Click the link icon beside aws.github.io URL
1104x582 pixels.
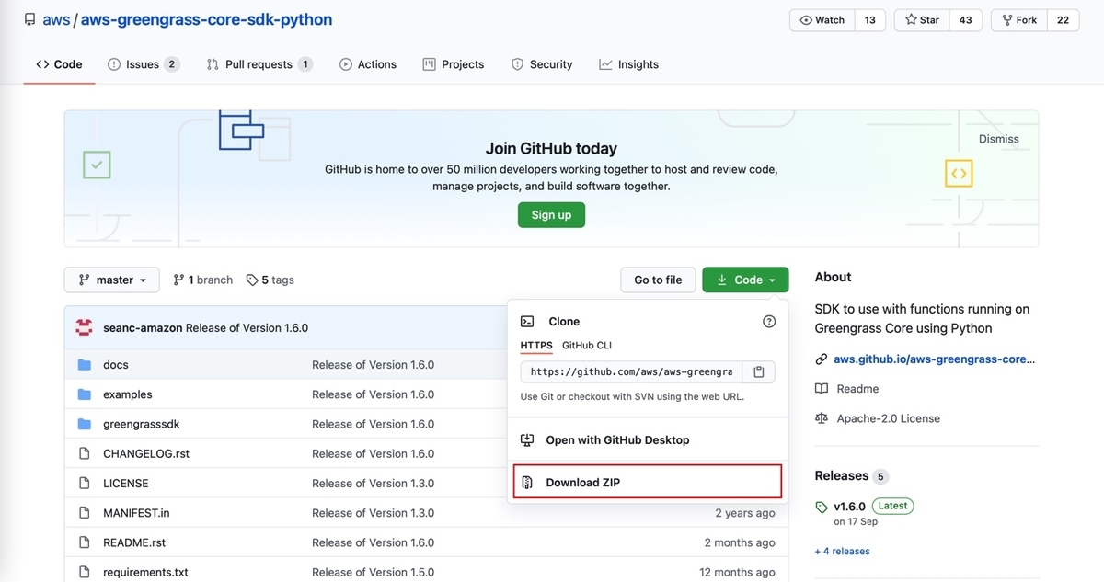[x=822, y=359]
